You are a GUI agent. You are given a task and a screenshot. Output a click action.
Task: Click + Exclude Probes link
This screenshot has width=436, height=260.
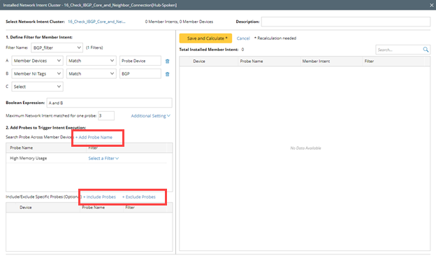[139, 197]
